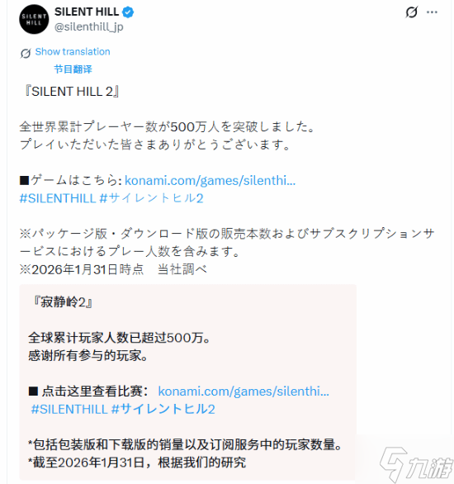Screen dimensions: 454x484
Task: Open konami.com link in translated box
Action: [x=244, y=391]
